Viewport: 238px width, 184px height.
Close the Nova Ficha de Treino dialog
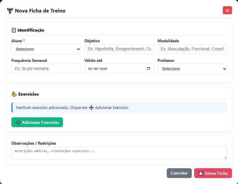[x=227, y=10]
